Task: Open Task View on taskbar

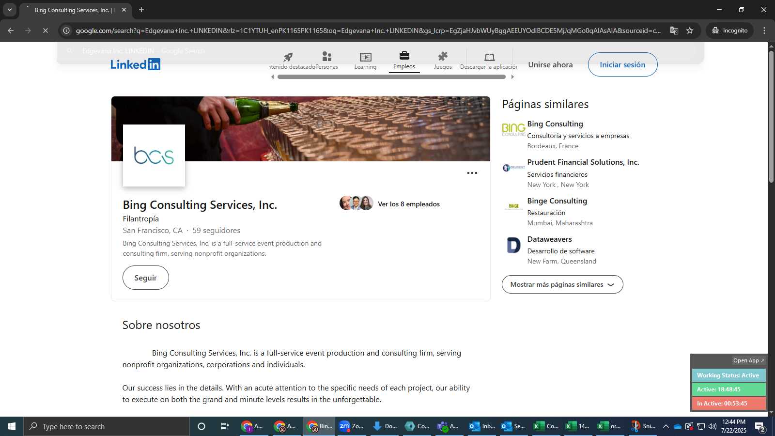Action: [225, 426]
